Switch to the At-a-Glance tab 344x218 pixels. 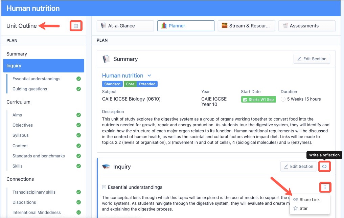(x=125, y=26)
